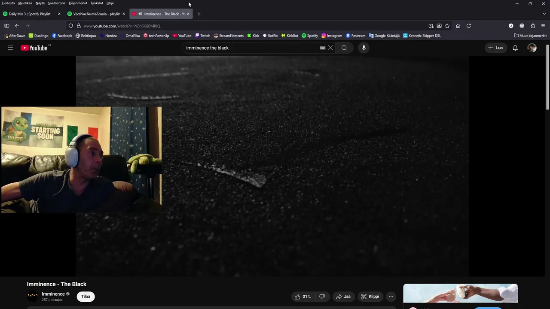Open the AfterDawn bookmark
Viewport: 550px width, 309px height.
pyautogui.click(x=15, y=36)
